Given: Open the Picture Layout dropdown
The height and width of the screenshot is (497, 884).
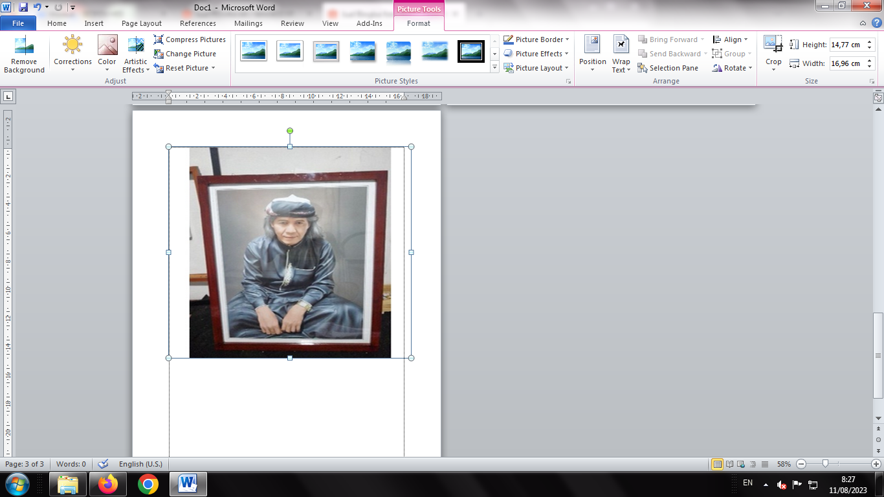Looking at the screenshot, I should coord(536,68).
